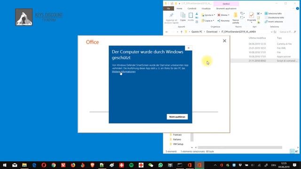The height and width of the screenshot is (169, 301).
Task: Go back with Explorer back arrow
Action: 166,32
